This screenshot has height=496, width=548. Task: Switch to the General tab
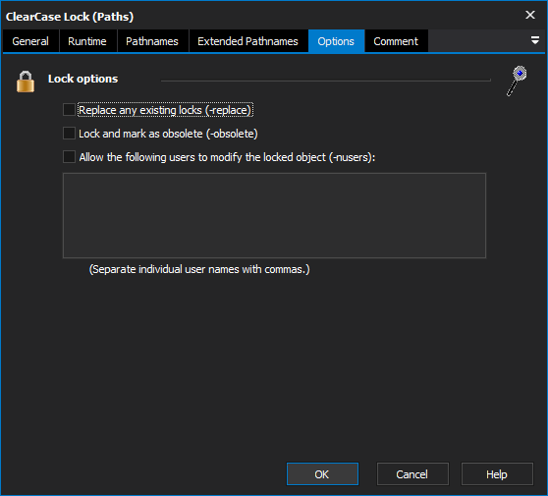[x=30, y=41]
